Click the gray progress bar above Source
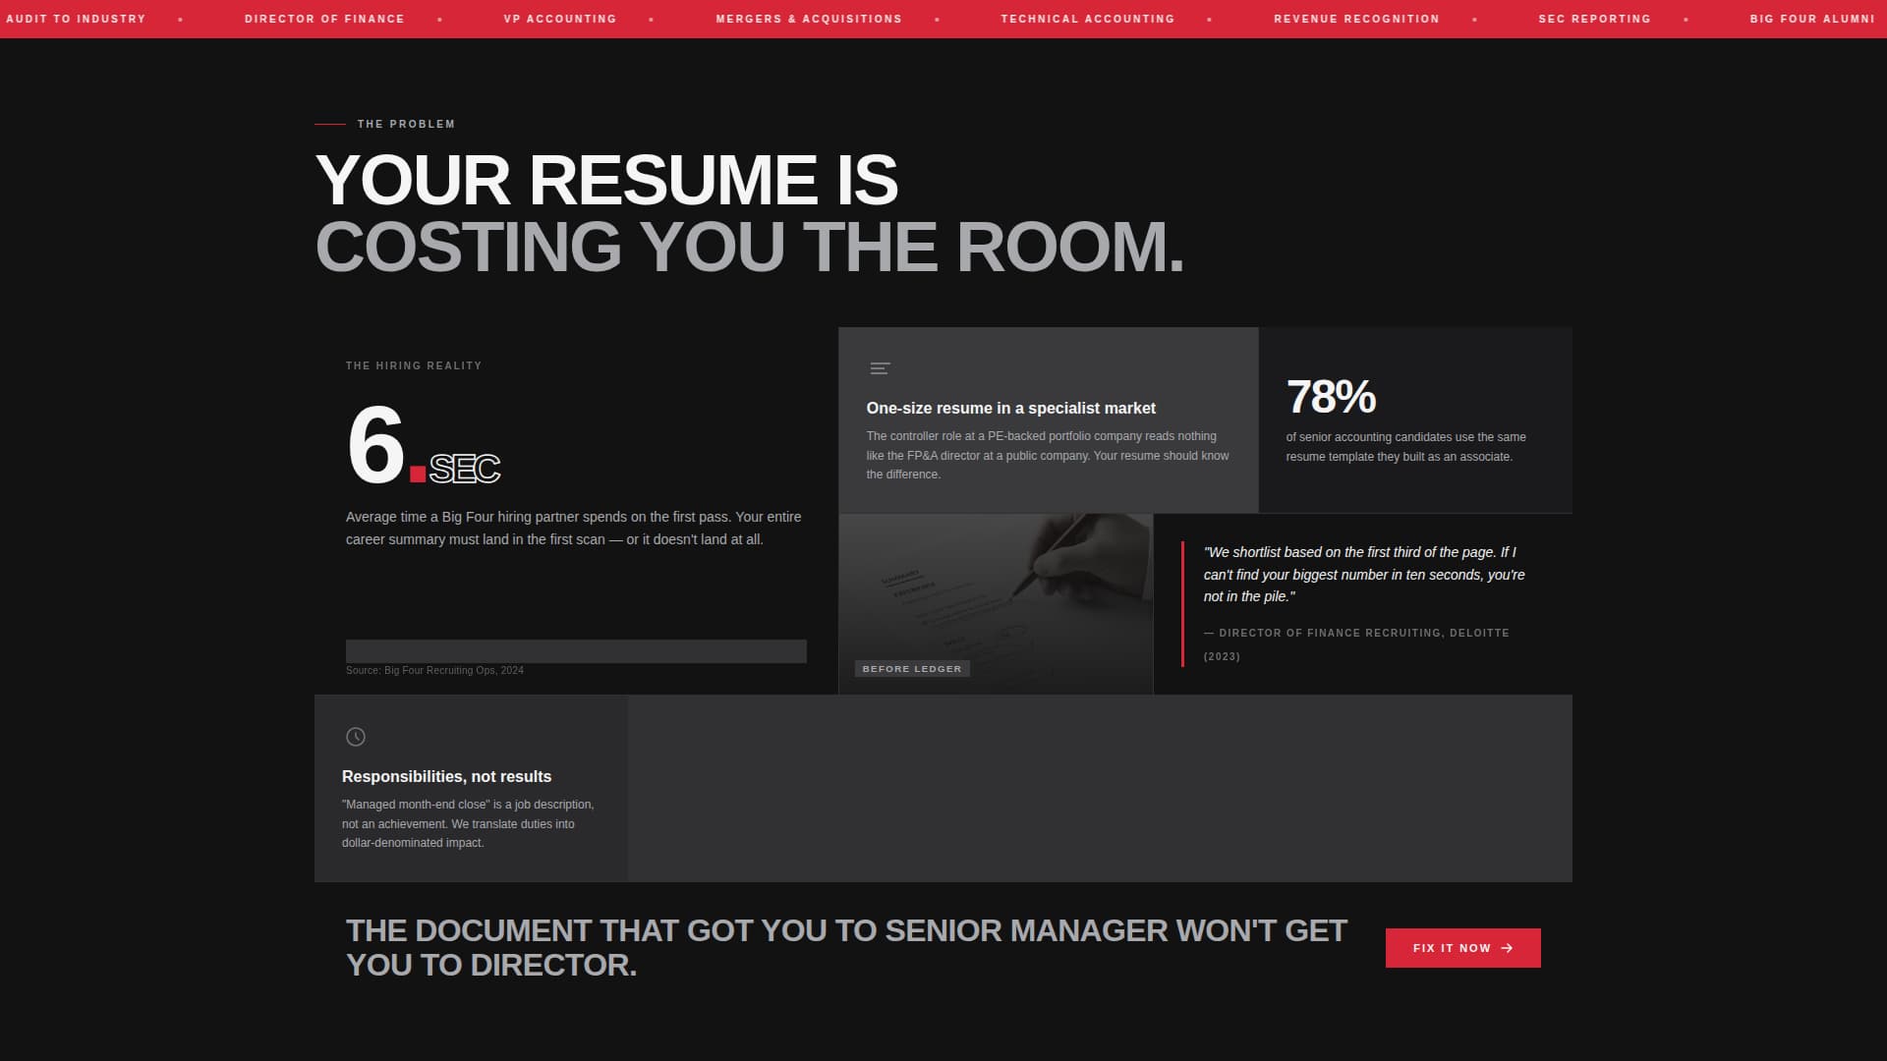 click(x=576, y=651)
